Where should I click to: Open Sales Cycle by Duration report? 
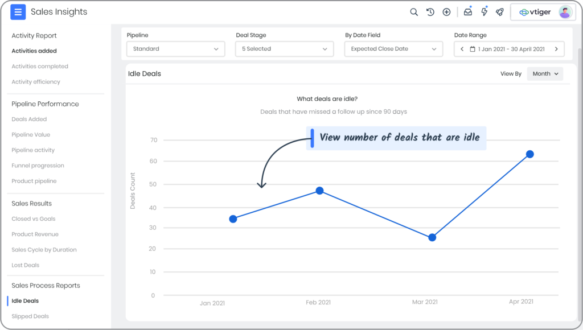pos(44,250)
